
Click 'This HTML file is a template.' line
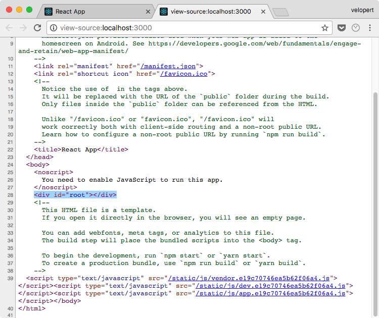click(x=99, y=210)
